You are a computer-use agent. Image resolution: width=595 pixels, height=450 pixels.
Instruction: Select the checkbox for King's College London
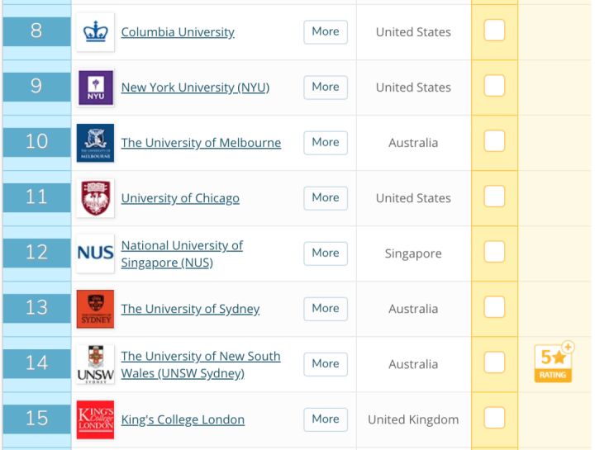point(494,418)
